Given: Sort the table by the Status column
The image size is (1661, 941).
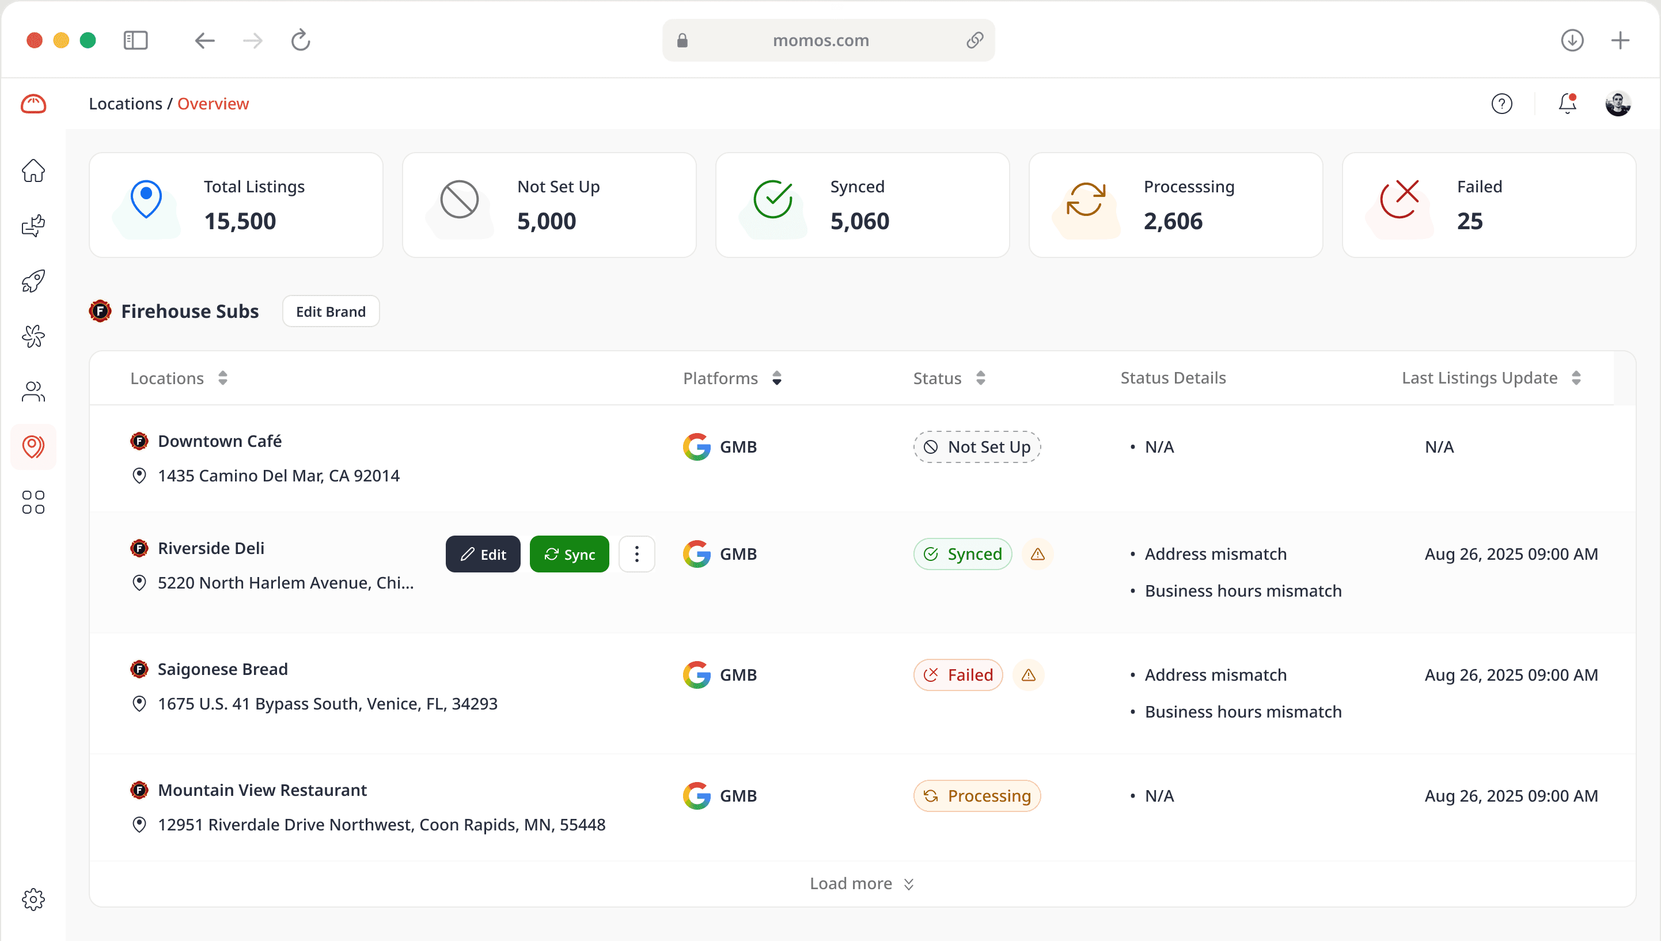Looking at the screenshot, I should tap(980, 378).
